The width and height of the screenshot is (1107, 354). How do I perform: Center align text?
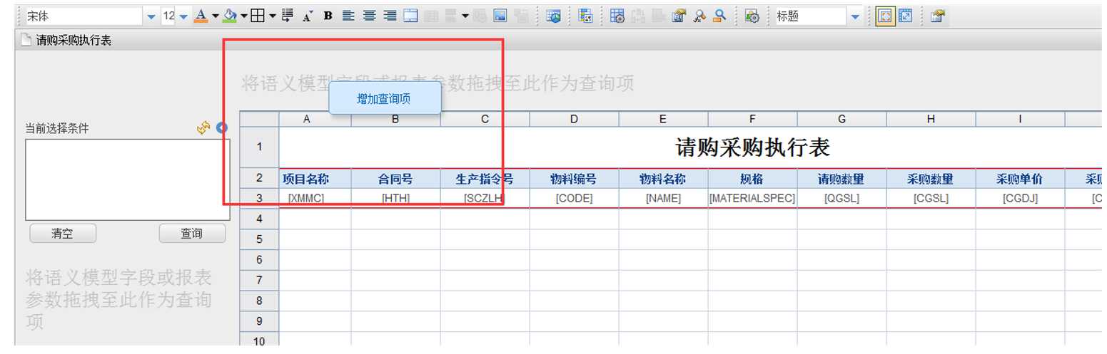[x=369, y=16]
